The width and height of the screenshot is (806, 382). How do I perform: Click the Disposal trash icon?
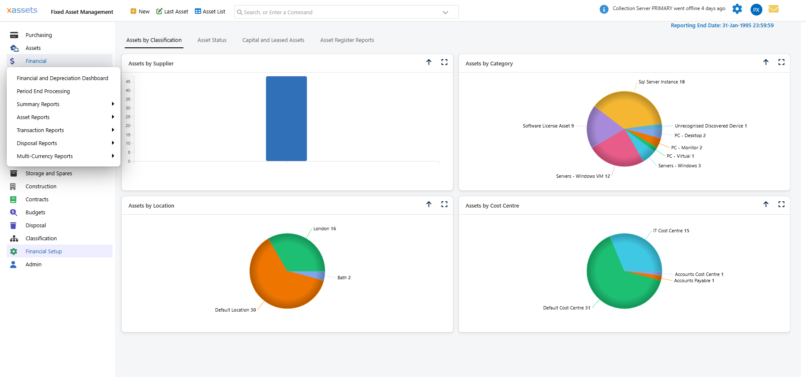click(14, 225)
